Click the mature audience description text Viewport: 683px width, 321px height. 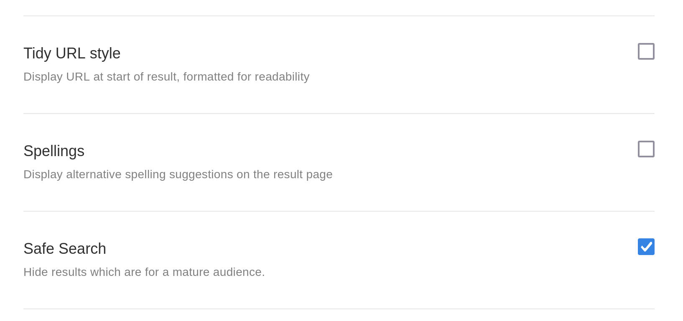coord(144,272)
